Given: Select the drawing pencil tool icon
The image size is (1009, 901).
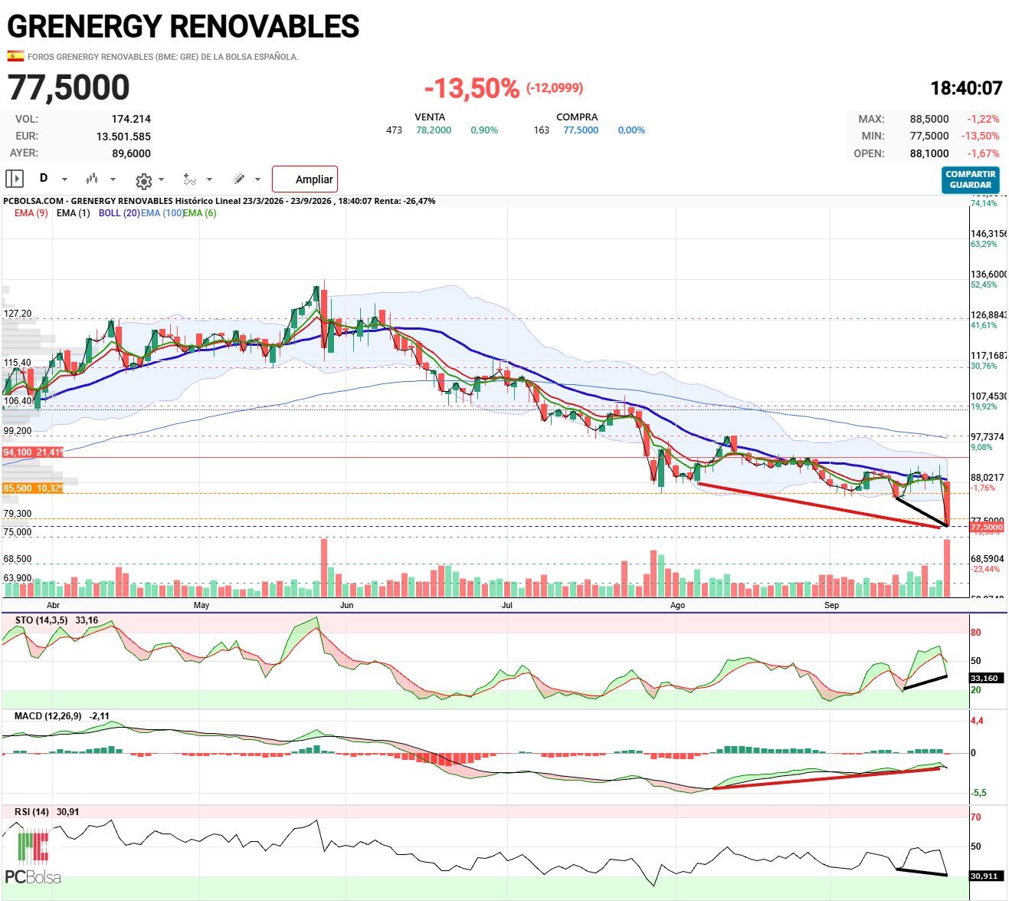Looking at the screenshot, I should pos(239,179).
